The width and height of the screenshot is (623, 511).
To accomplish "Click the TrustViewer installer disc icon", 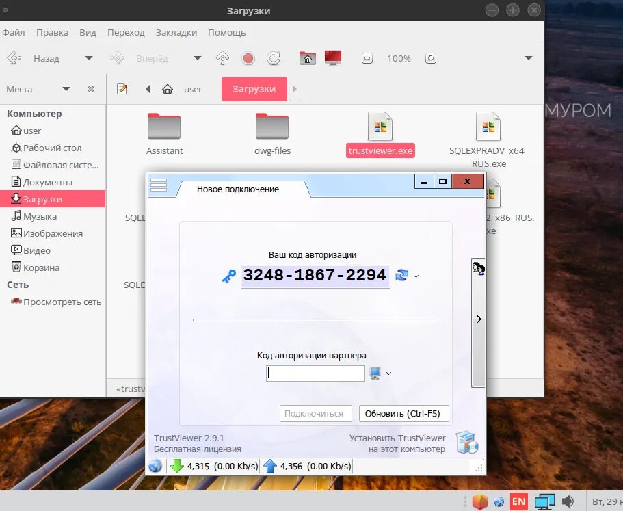I will (x=467, y=443).
